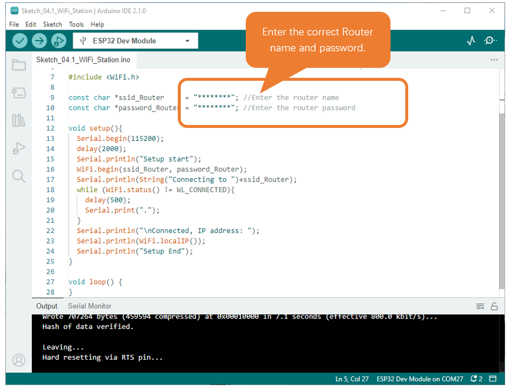Click the delay(2000); line
Viewport: 511px width, 388px height.
[102, 149]
